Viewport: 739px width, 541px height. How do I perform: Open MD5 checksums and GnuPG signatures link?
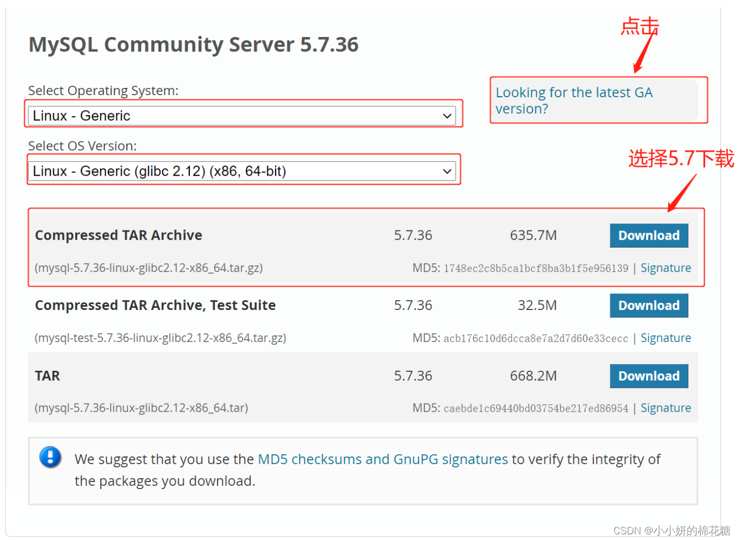pyautogui.click(x=383, y=459)
